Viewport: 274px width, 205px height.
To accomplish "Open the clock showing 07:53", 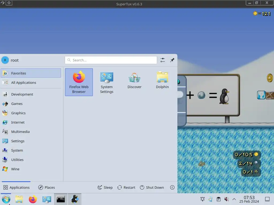I will tap(249, 199).
